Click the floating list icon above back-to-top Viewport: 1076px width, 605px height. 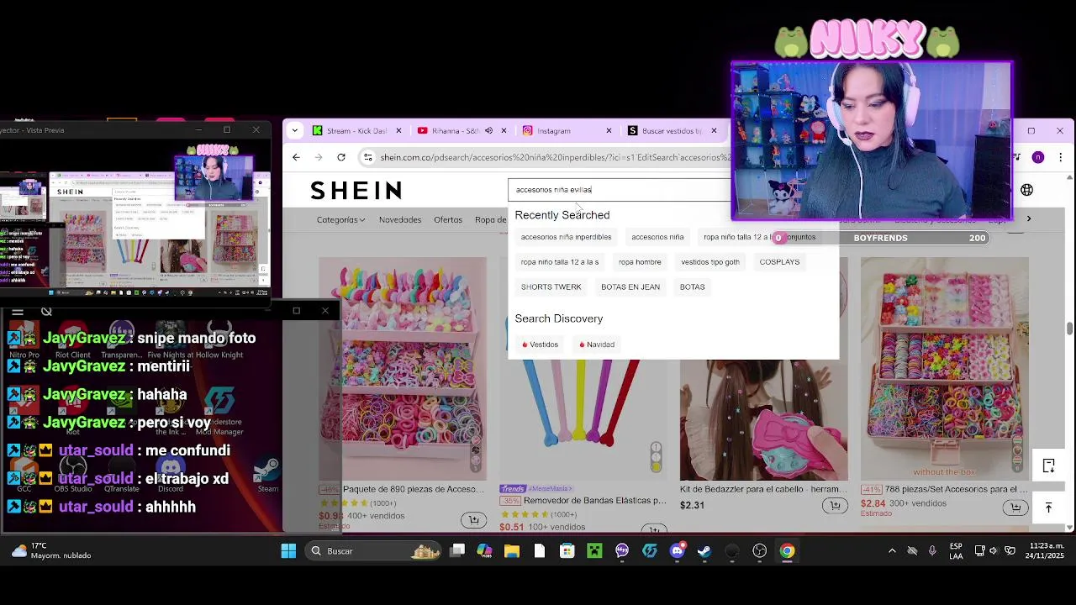[x=1048, y=466]
